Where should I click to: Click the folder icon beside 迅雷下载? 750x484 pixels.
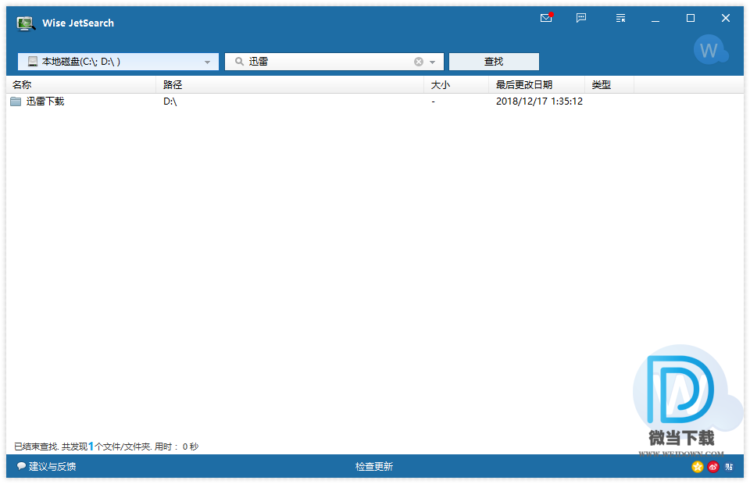tap(16, 101)
